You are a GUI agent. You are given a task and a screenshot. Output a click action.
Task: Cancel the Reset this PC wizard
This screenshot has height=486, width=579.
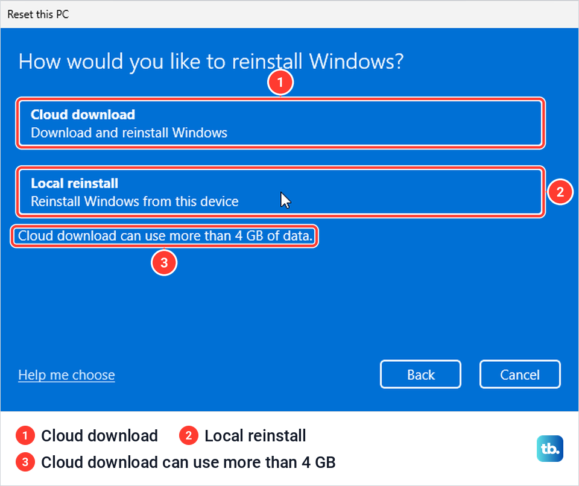[x=520, y=374]
